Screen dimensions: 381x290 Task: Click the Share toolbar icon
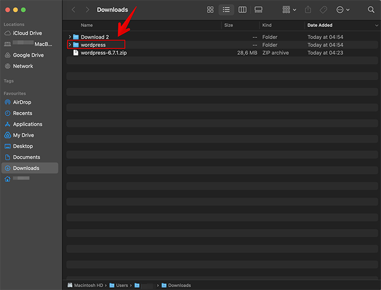[x=308, y=10]
